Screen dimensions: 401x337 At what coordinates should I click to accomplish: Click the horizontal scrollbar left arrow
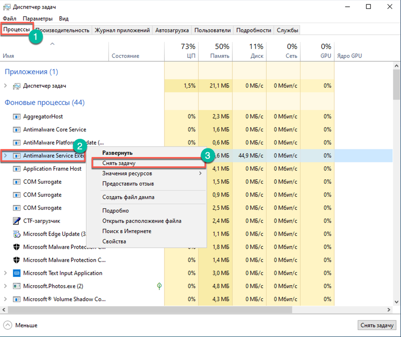coord(4,310)
